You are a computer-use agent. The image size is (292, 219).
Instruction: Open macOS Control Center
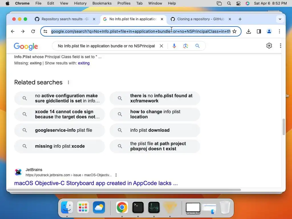[238, 3]
